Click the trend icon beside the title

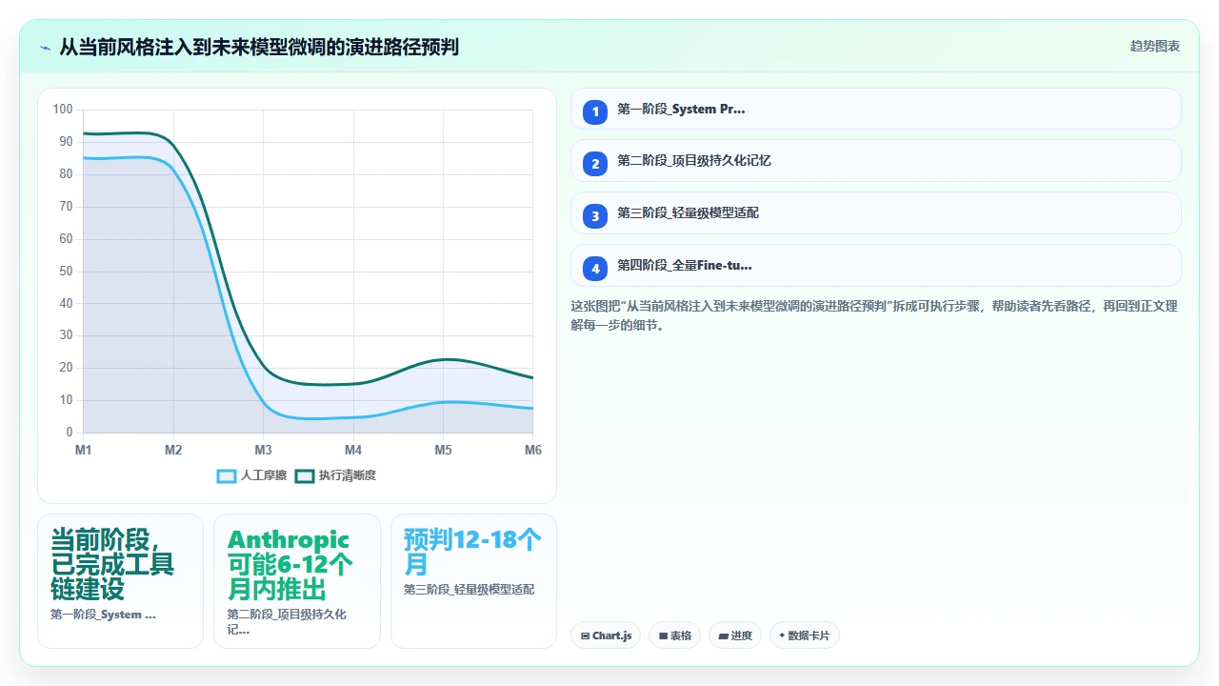(45, 47)
